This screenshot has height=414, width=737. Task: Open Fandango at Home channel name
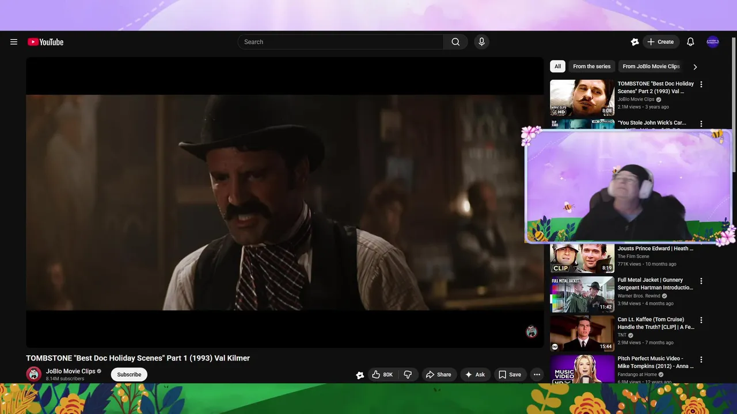click(x=637, y=374)
